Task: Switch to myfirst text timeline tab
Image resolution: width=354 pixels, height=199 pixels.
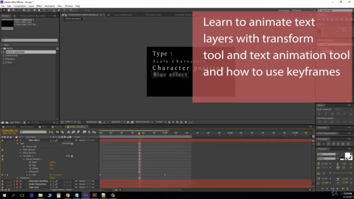Action: (x=11, y=127)
